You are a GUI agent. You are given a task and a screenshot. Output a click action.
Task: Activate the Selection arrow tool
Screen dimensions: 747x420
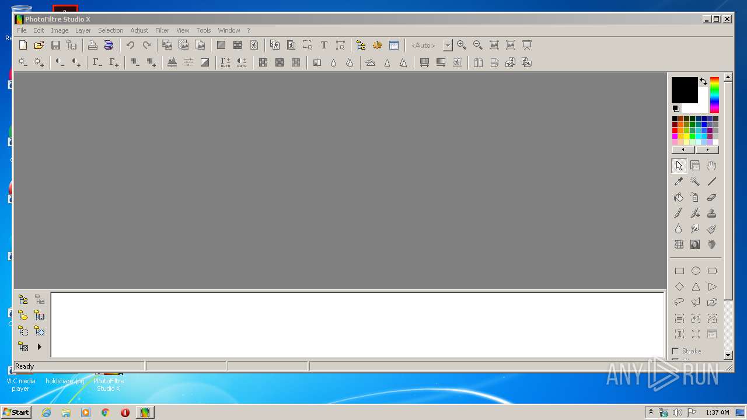pos(679,166)
